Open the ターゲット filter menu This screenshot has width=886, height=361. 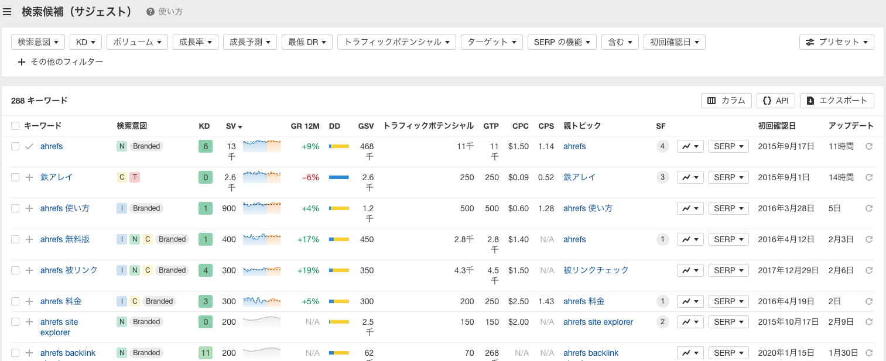pyautogui.click(x=491, y=42)
